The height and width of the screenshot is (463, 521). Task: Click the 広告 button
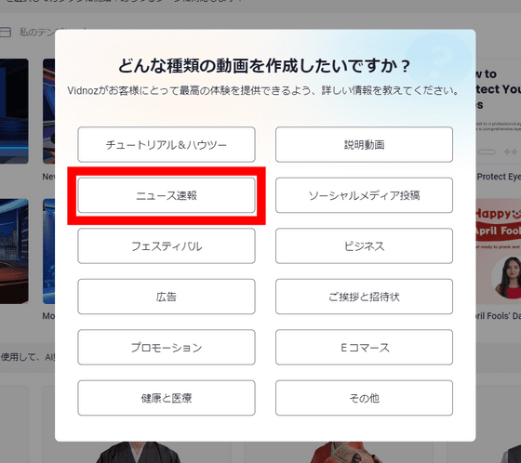(167, 297)
